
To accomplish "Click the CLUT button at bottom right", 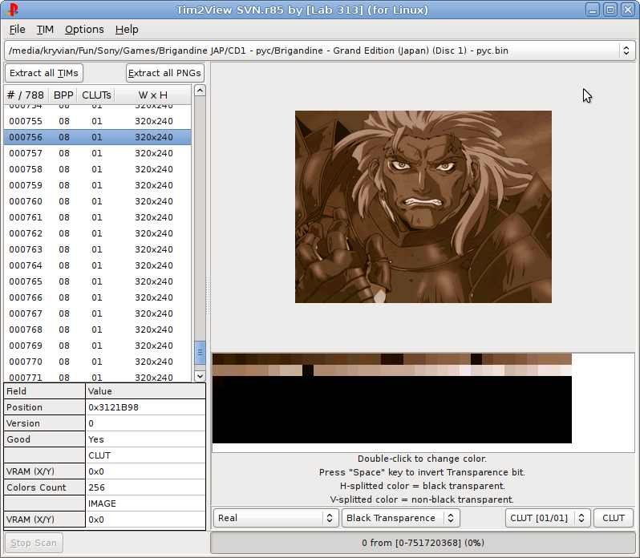I will coord(614,518).
